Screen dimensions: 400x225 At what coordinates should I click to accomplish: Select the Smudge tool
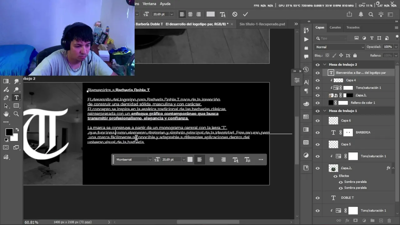pyautogui.click(x=16, y=81)
